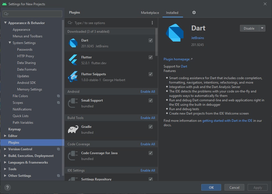Click the Scopes project-level icon
The image size is (272, 194).
point(58,102)
